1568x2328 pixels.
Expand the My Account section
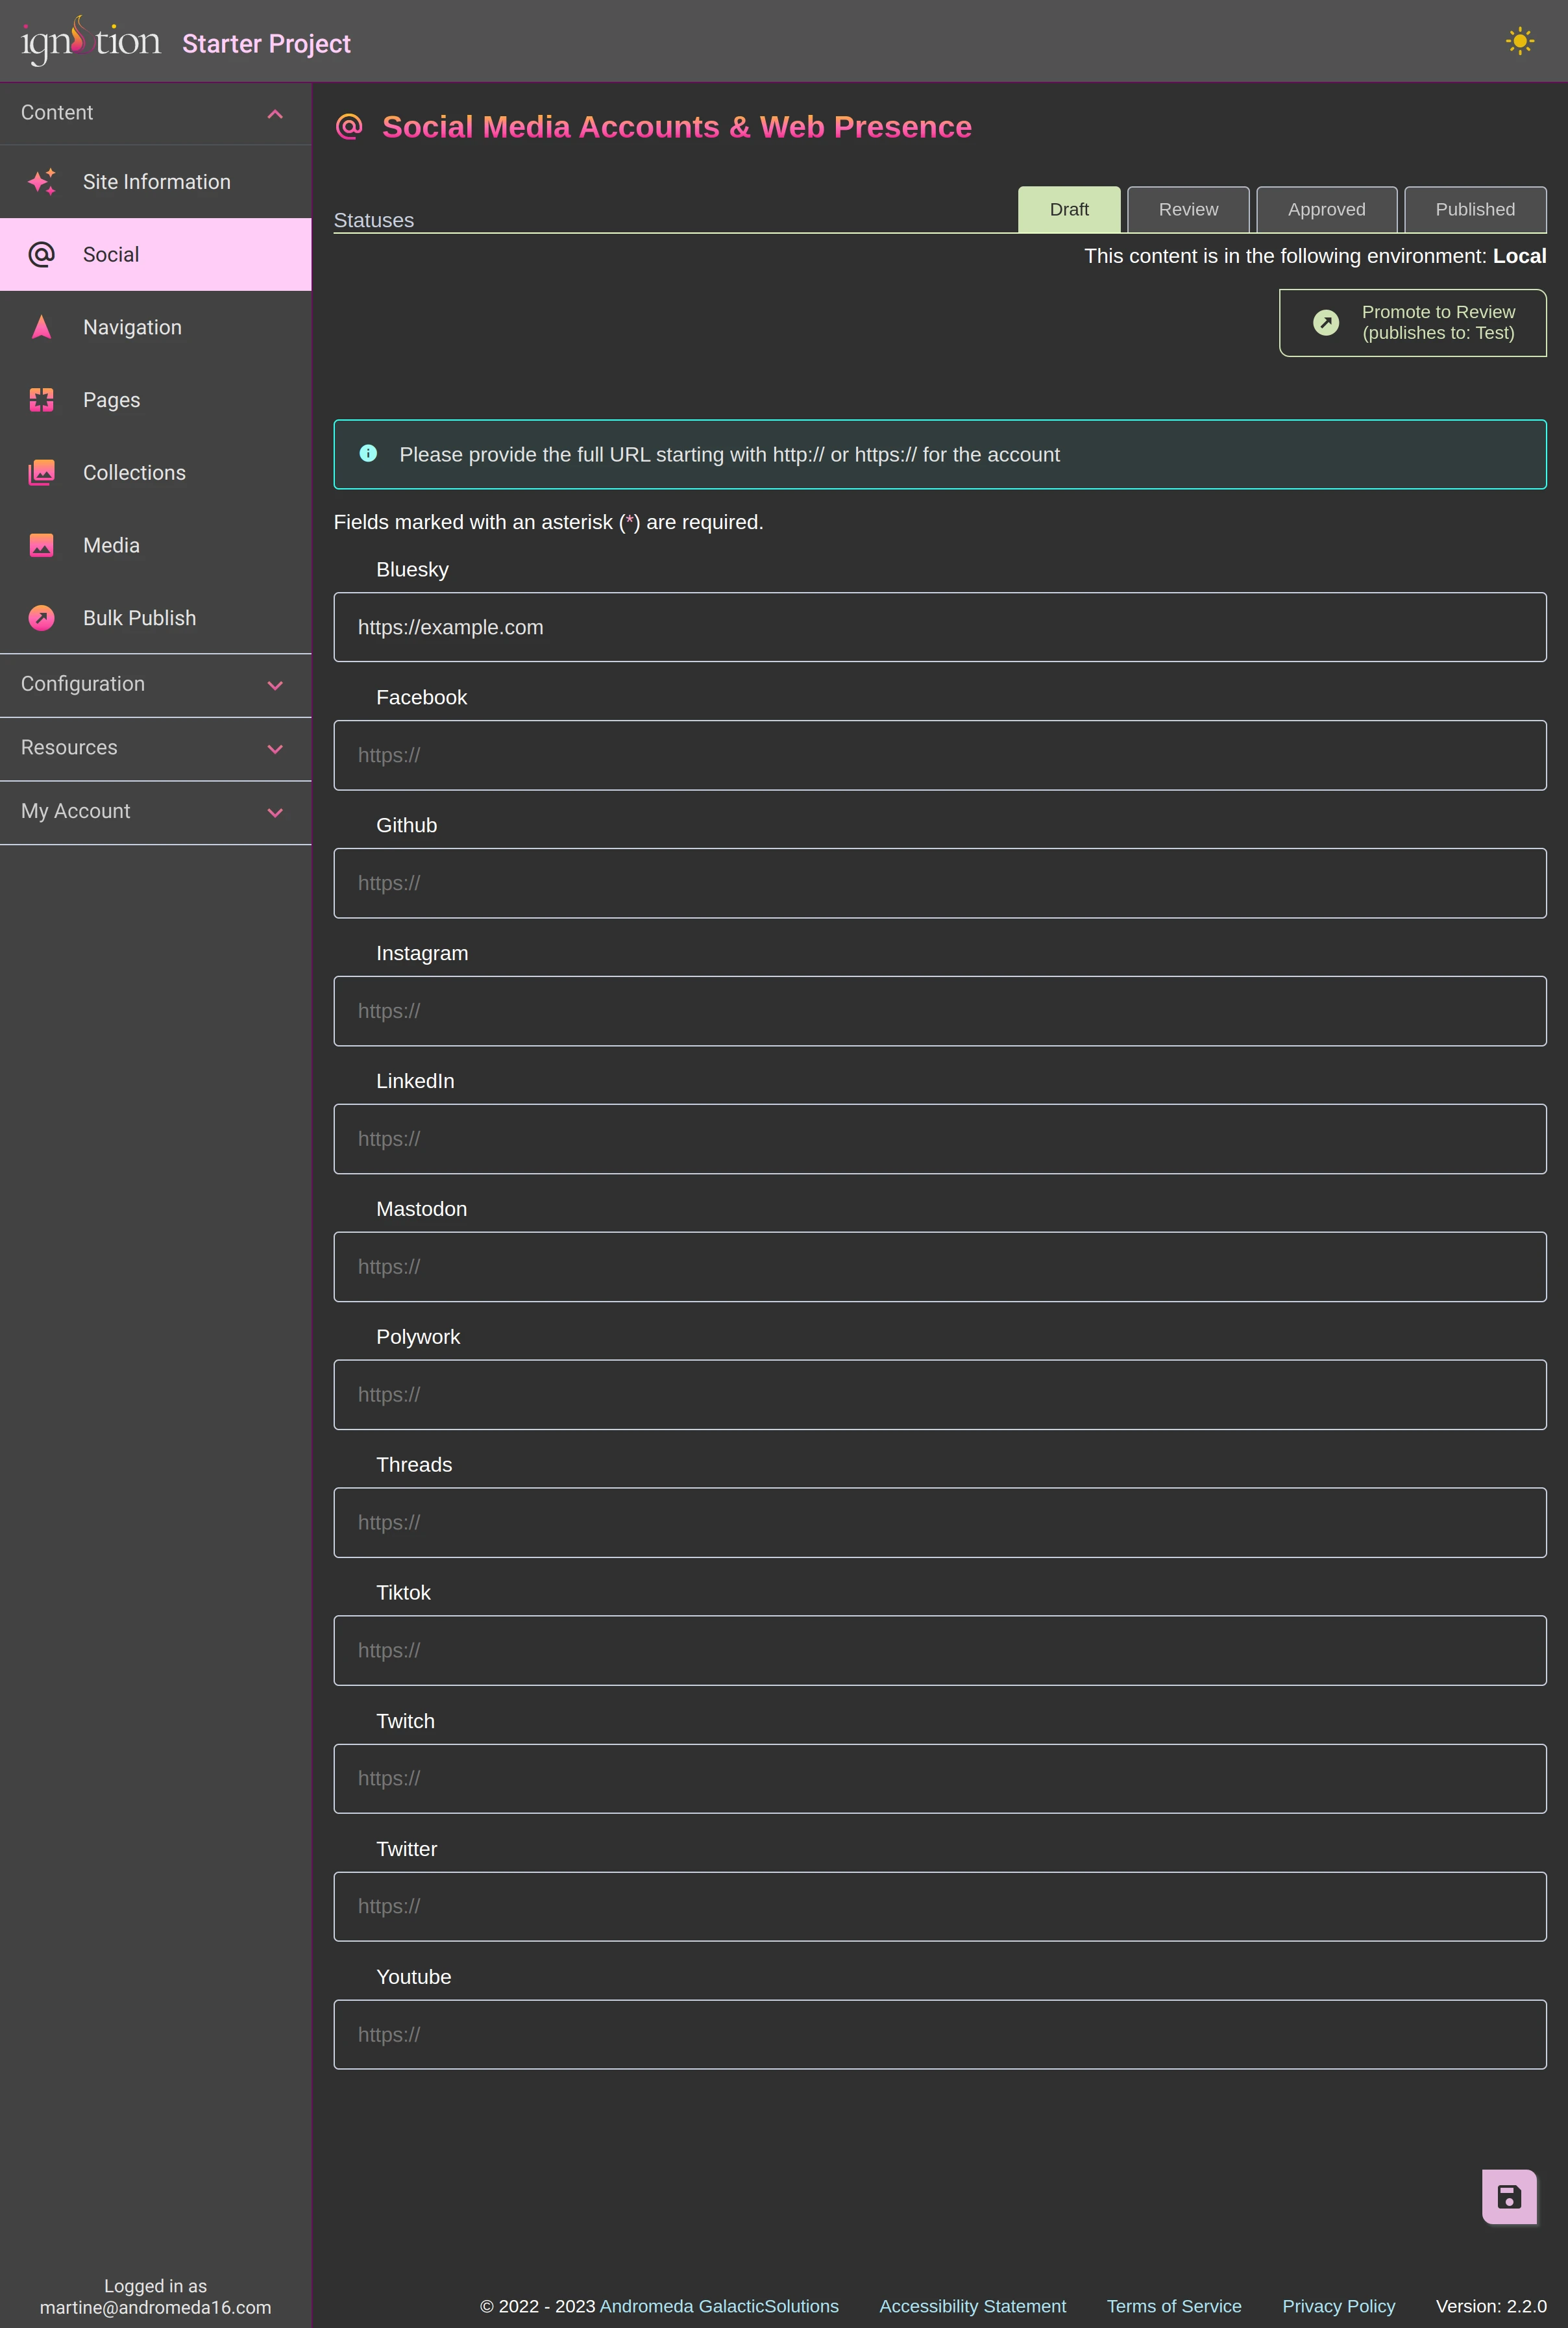pos(156,812)
